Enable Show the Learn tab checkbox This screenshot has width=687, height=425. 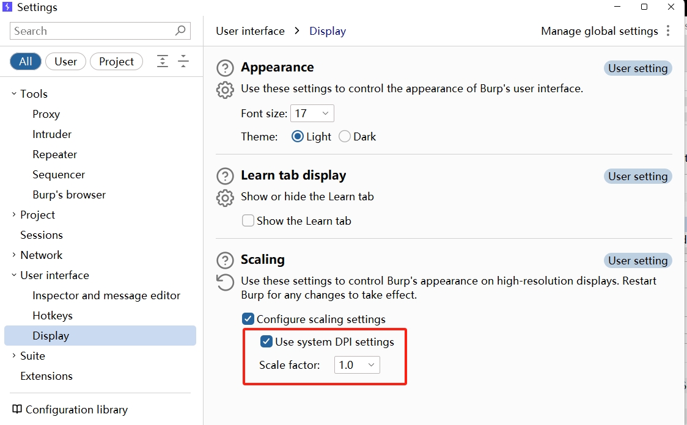[248, 220]
